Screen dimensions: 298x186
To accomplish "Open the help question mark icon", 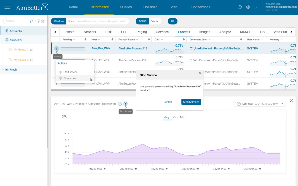I will click(x=240, y=7).
